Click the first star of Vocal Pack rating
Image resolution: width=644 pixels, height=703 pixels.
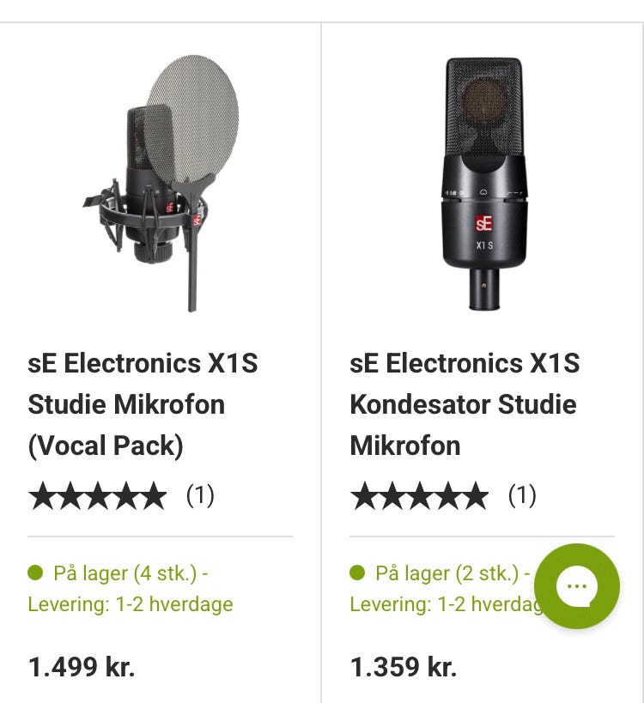[x=42, y=496]
